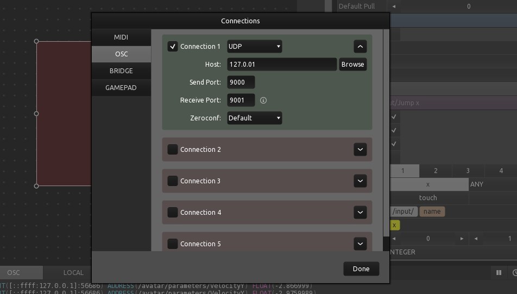The image size is (517, 294).
Task: Collapse the Connection 1 section
Action: 360,47
